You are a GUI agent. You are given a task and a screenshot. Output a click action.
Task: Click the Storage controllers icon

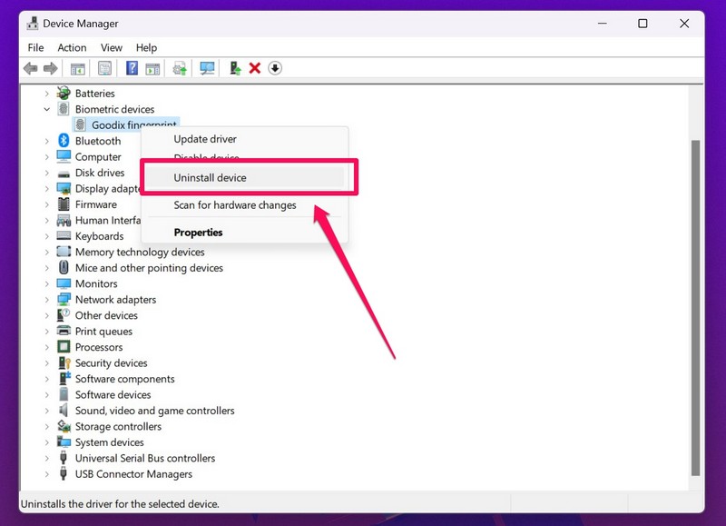[64, 426]
